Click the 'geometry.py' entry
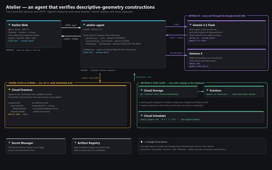This screenshot has height=170, width=272. coord(91,38)
